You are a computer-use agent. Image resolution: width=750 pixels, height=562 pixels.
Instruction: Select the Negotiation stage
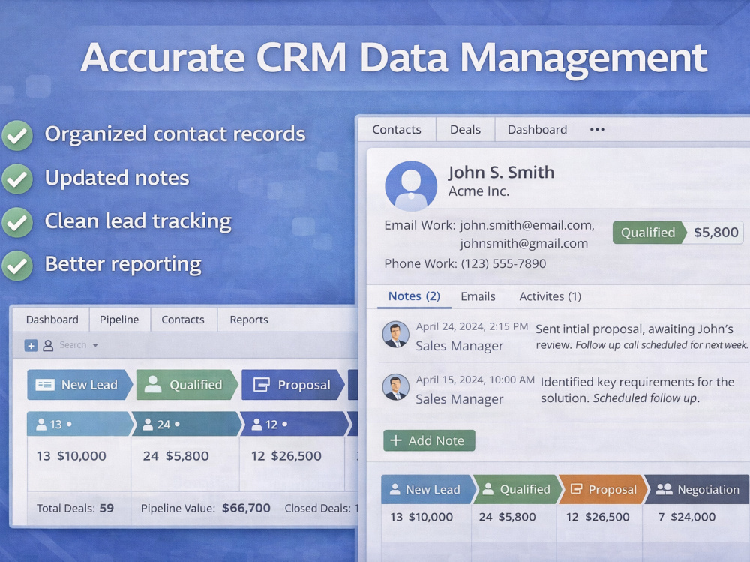click(x=697, y=489)
